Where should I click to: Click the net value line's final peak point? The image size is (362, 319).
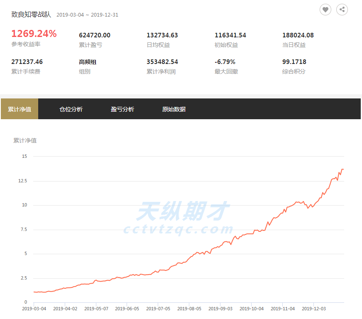(x=342, y=169)
